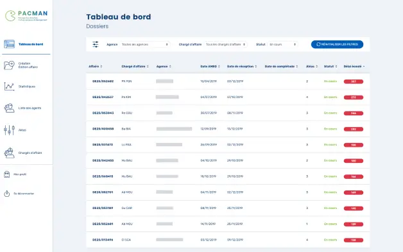
Task: Click Réinitialiser les filtres button
Action: [337, 44]
